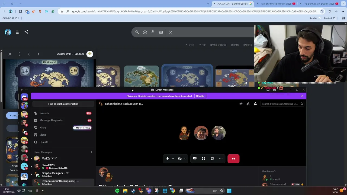The height and width of the screenshot is (195, 347).
Task: Go back in Discord navigation
Action: pyautogui.click(x=22, y=90)
